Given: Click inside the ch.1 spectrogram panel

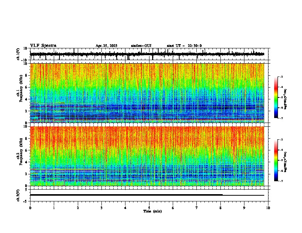Looking at the screenshot, I should click(147, 93).
